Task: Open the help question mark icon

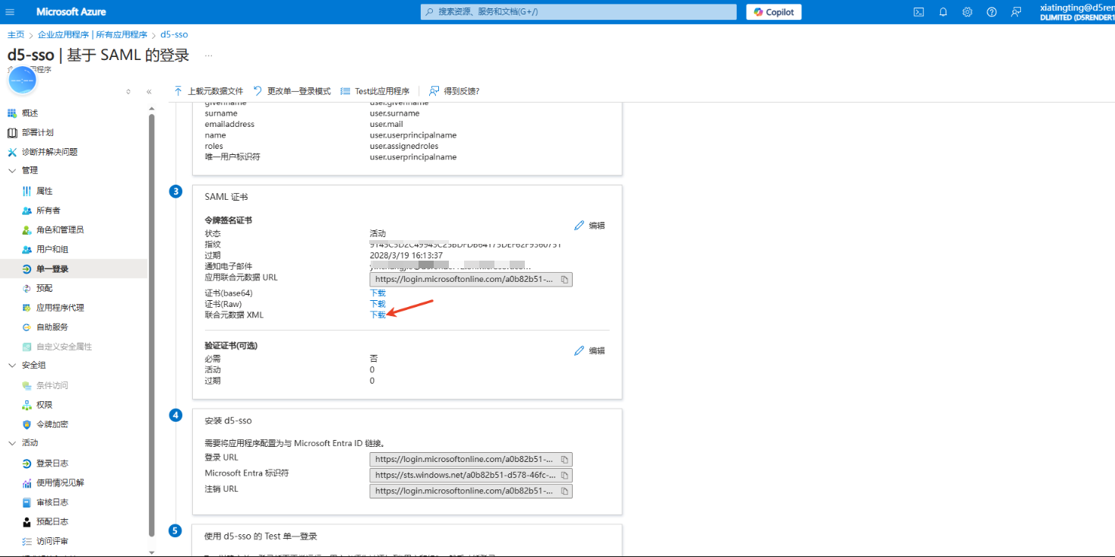Action: (x=991, y=12)
